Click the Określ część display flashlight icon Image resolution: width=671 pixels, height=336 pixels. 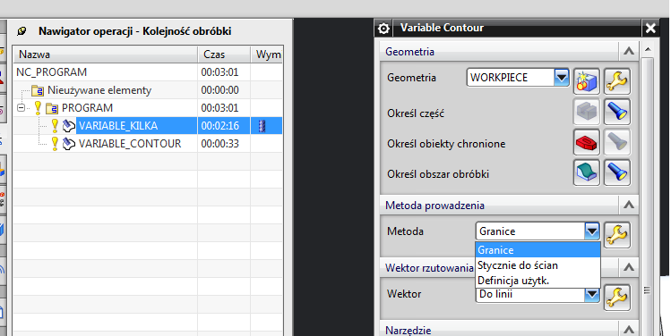click(x=617, y=112)
